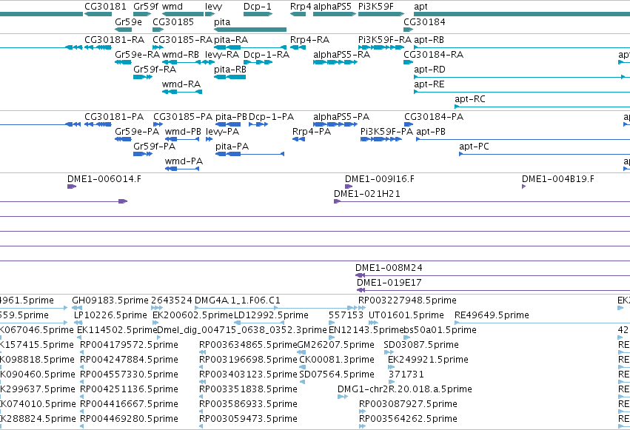Screen dimensions: 630x430
Task: Click transcript Rrp4-RA
Action: [309, 40]
